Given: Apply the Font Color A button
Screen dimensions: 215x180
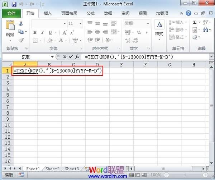Looking at the screenshot, I should [61, 40].
